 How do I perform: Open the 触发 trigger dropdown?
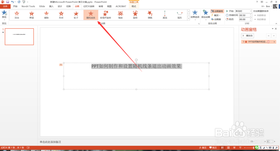[216, 15]
